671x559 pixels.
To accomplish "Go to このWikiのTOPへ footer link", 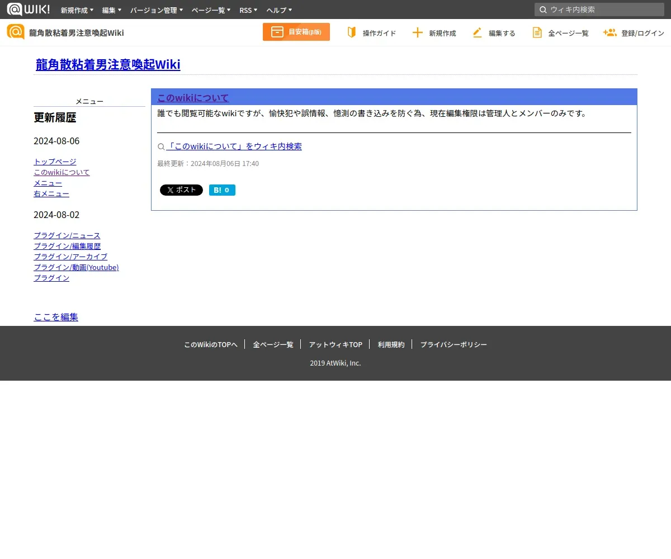I will (x=211, y=344).
